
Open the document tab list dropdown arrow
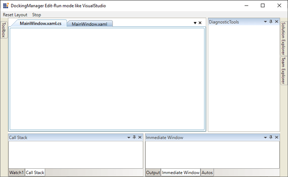pyautogui.click(x=195, y=23)
